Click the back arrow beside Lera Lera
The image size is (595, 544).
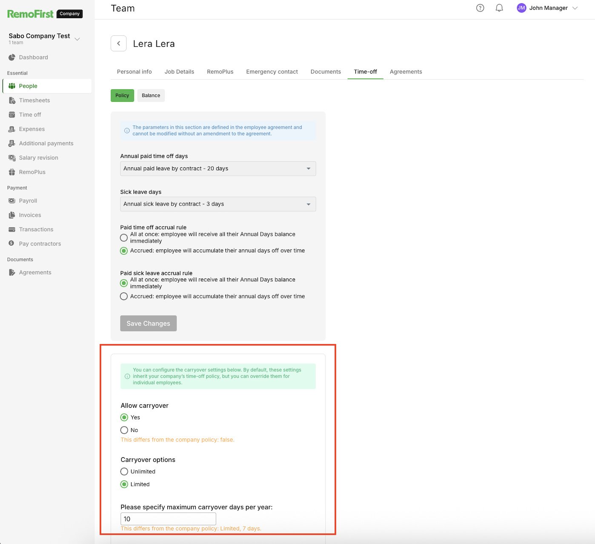click(119, 43)
